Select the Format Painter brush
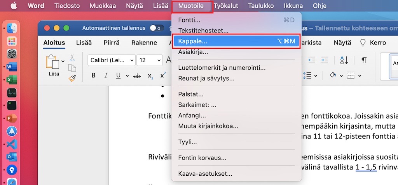 72,79
